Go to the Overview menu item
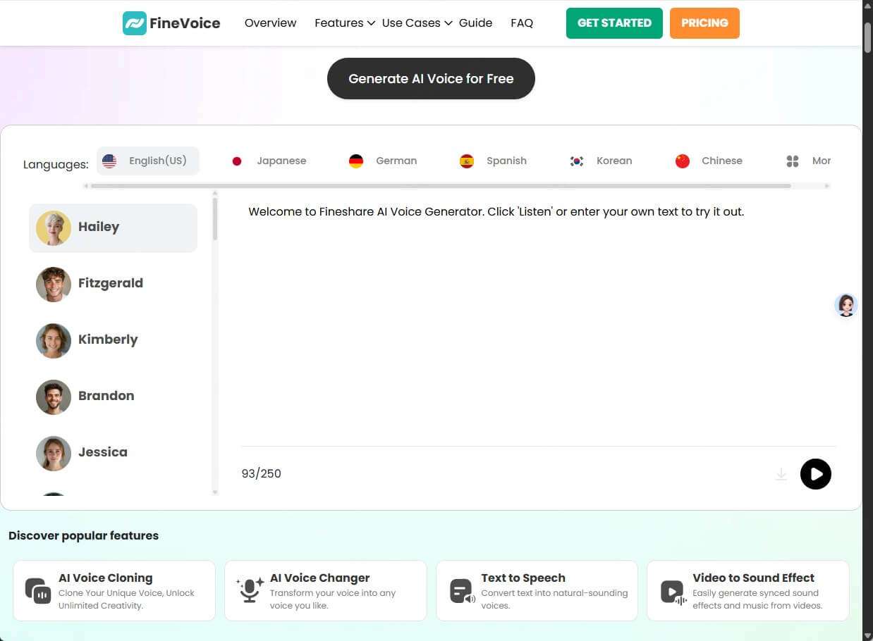 point(270,23)
